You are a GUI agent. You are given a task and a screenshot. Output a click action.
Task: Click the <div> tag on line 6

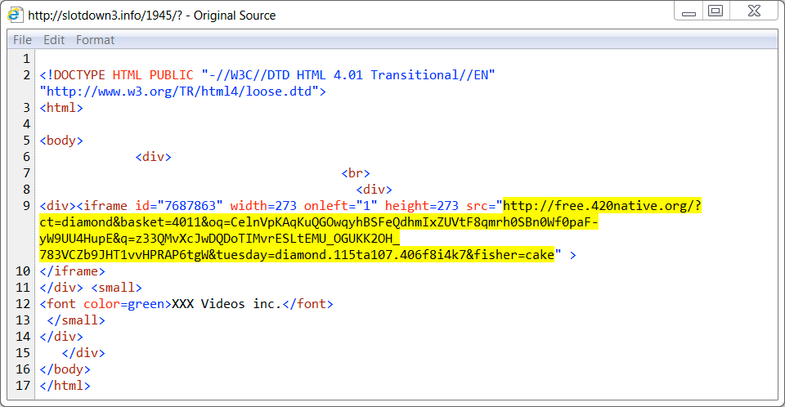[153, 157]
